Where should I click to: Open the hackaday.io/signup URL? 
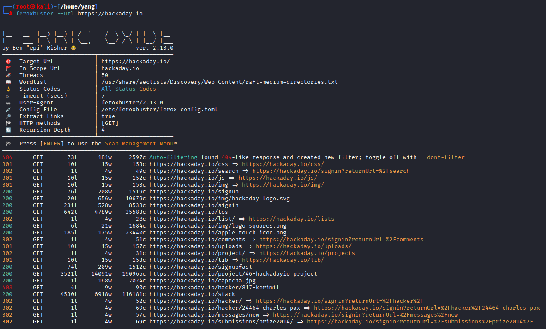[x=194, y=192]
